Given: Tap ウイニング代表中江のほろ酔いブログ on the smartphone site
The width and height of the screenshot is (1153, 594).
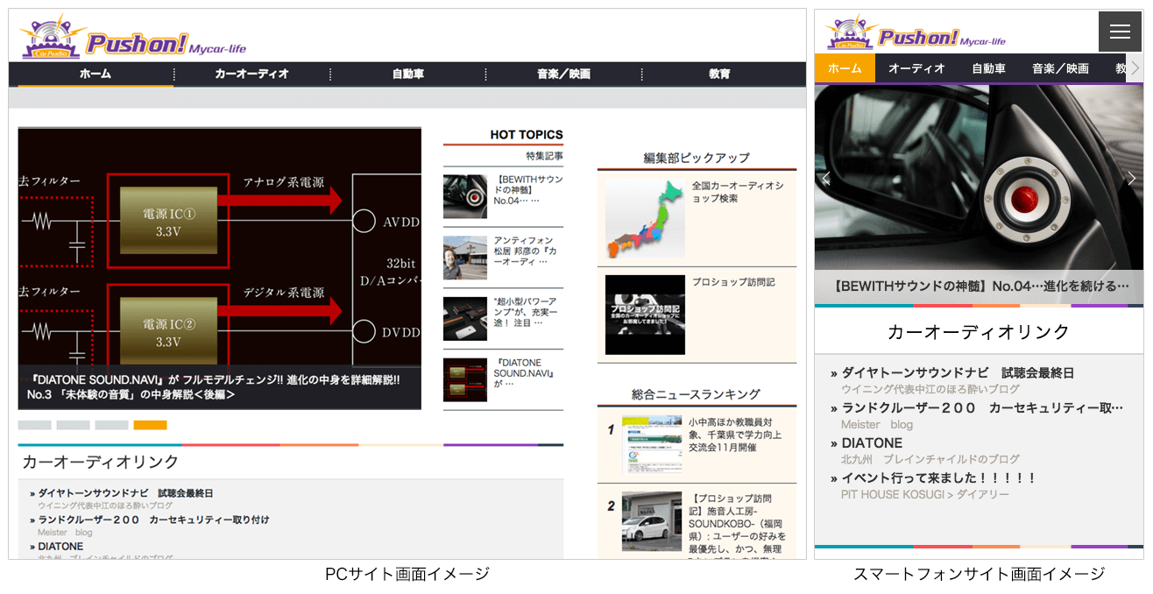Looking at the screenshot, I should coord(930,389).
